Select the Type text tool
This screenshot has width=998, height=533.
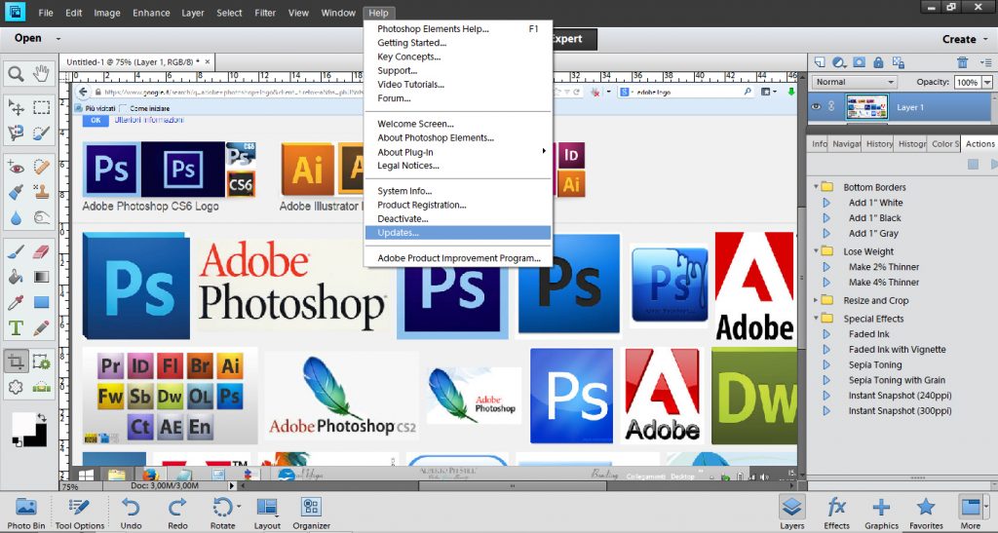pos(16,328)
